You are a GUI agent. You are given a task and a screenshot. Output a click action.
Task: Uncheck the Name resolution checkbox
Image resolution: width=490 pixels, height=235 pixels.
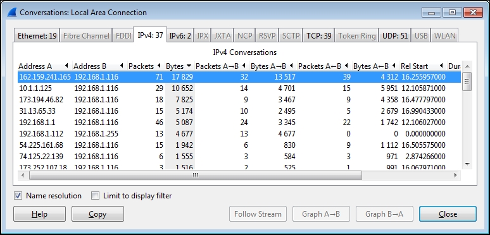(18, 196)
